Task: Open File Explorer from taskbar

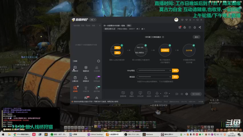Action: coord(9,134)
